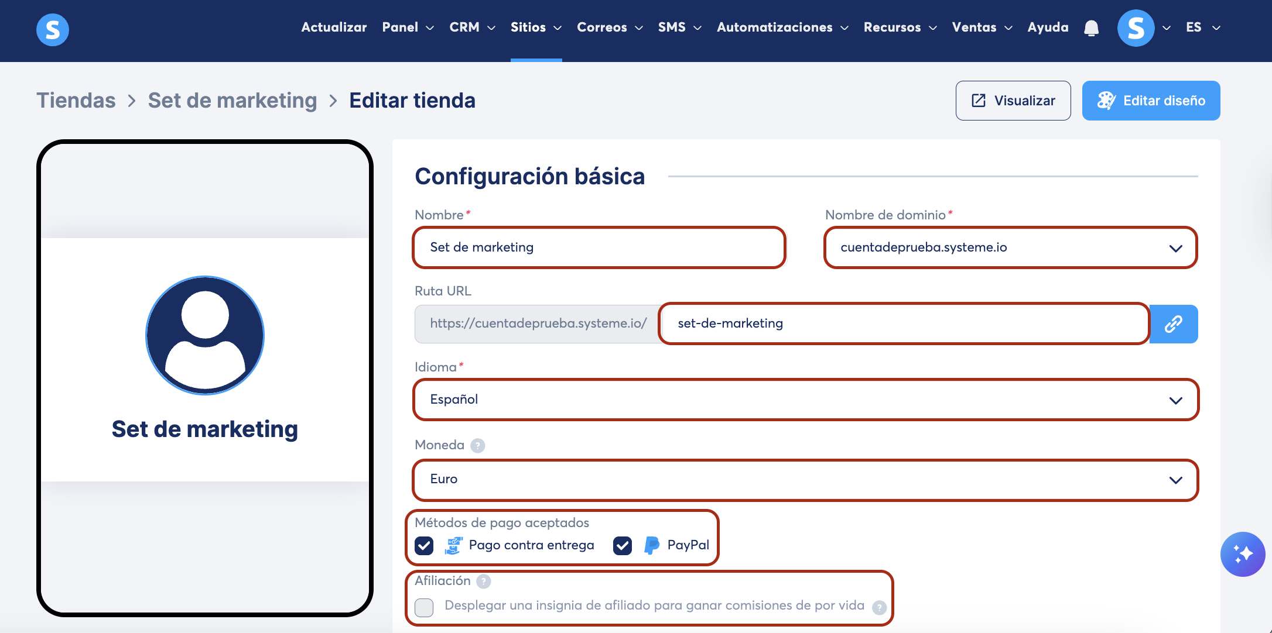Uncheck the Pago contra entrega checkbox

point(424,546)
